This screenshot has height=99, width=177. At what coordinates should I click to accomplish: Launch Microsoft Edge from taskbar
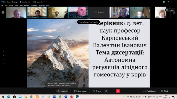9,97
